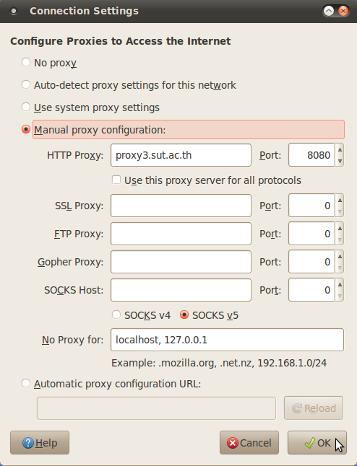Click the Cancel button
This screenshot has width=357, height=466.
click(249, 442)
